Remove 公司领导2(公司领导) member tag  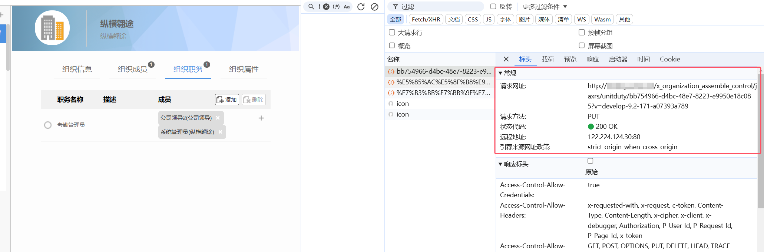[x=218, y=118]
